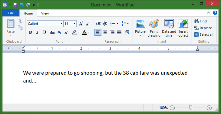Viewport: 221px width, 114px height.
Task: Redo the last undone action
Action: (28, 5)
